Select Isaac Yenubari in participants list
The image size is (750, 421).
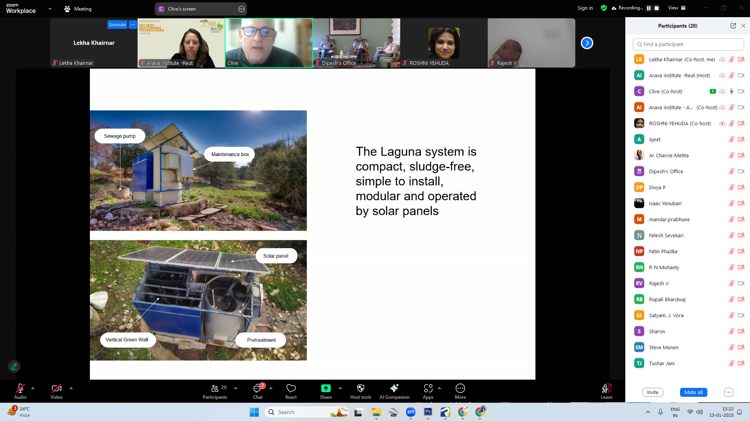(688, 203)
